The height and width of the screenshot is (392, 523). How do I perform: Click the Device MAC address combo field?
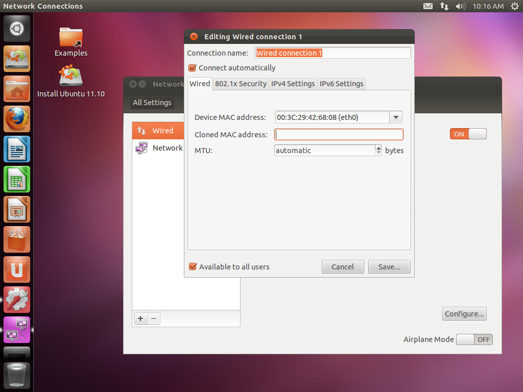tap(332, 117)
